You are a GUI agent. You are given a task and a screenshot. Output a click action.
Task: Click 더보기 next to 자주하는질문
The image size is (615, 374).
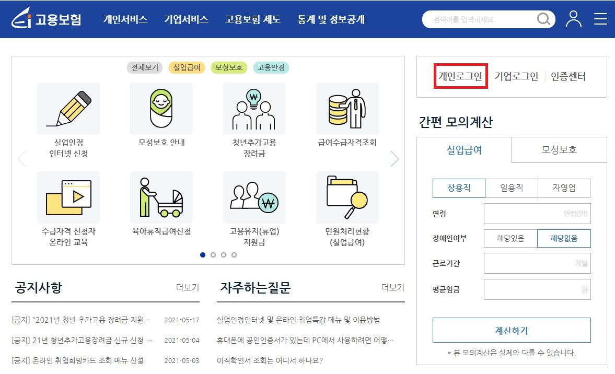392,287
